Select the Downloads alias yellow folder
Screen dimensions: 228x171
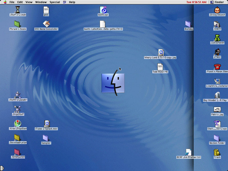pos(17,138)
